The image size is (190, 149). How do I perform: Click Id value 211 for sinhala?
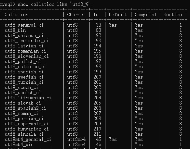(97, 134)
